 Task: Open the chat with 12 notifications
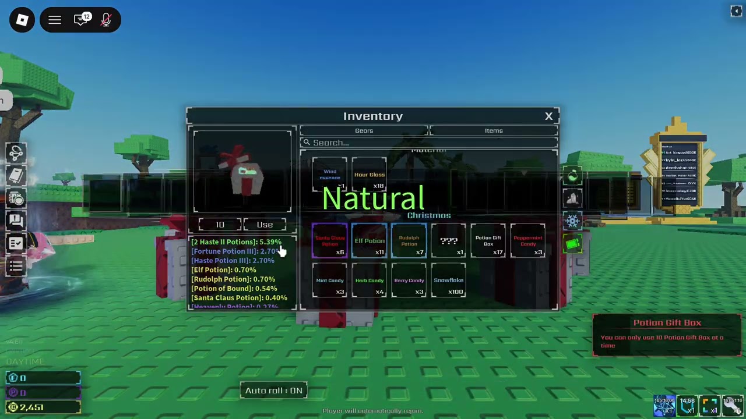point(82,20)
